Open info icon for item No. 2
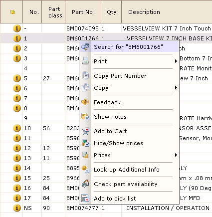The image size is (212, 217). point(17,48)
